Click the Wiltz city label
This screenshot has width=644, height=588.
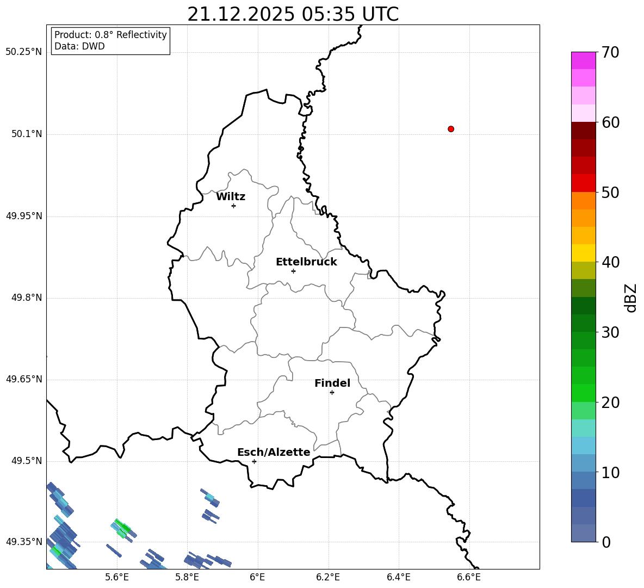(x=231, y=197)
